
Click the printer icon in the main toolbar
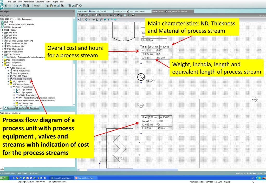tap(28, 6)
